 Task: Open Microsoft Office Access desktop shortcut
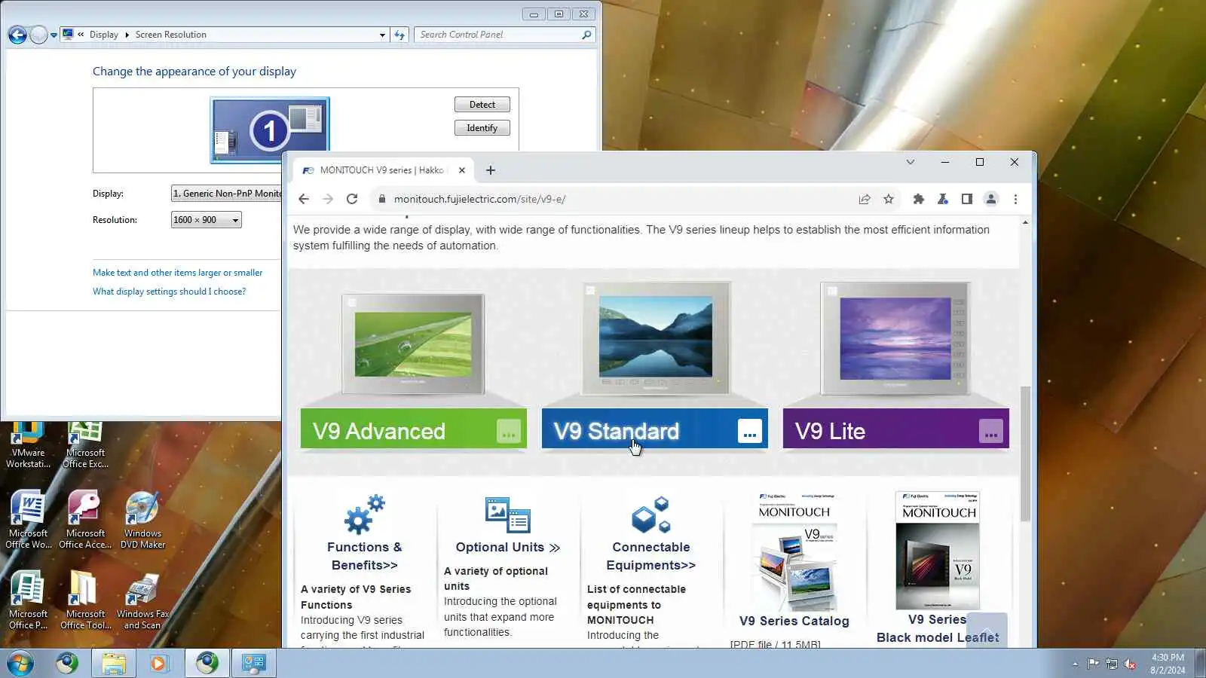coord(85,520)
